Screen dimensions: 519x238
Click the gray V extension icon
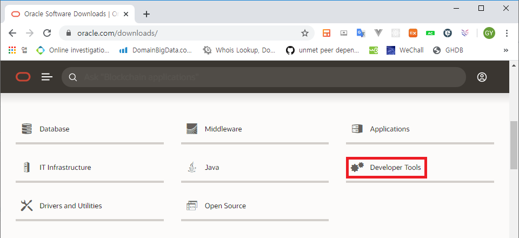(x=378, y=33)
